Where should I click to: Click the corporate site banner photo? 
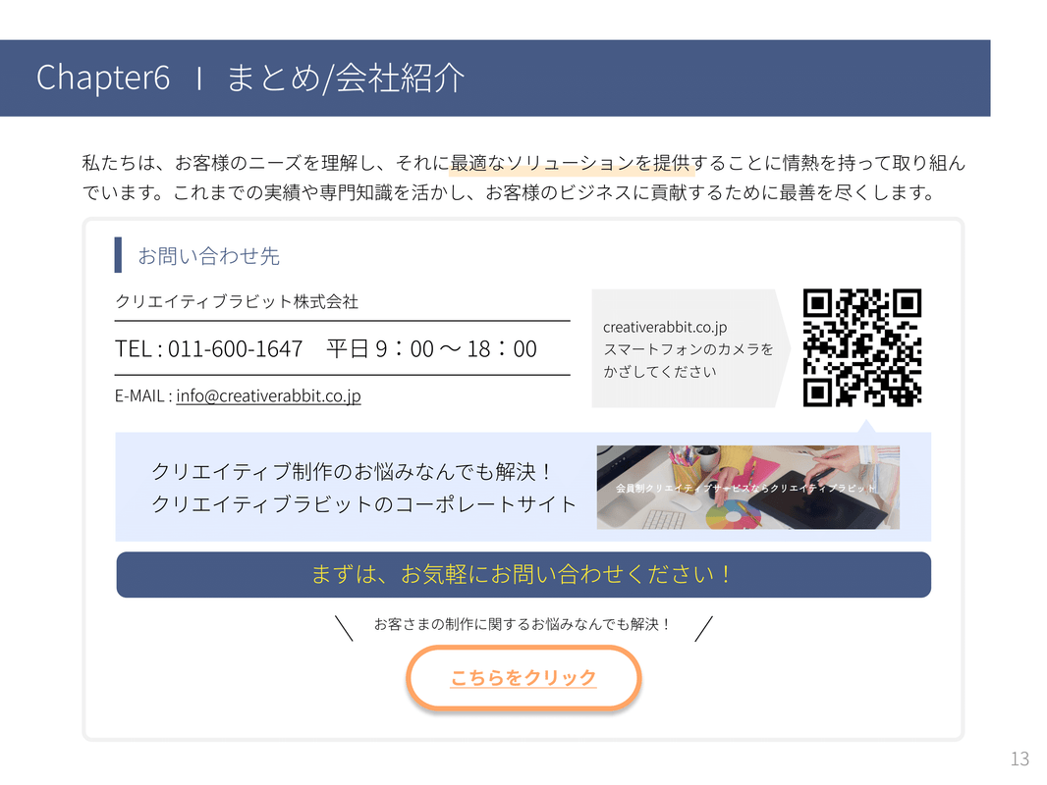747,488
